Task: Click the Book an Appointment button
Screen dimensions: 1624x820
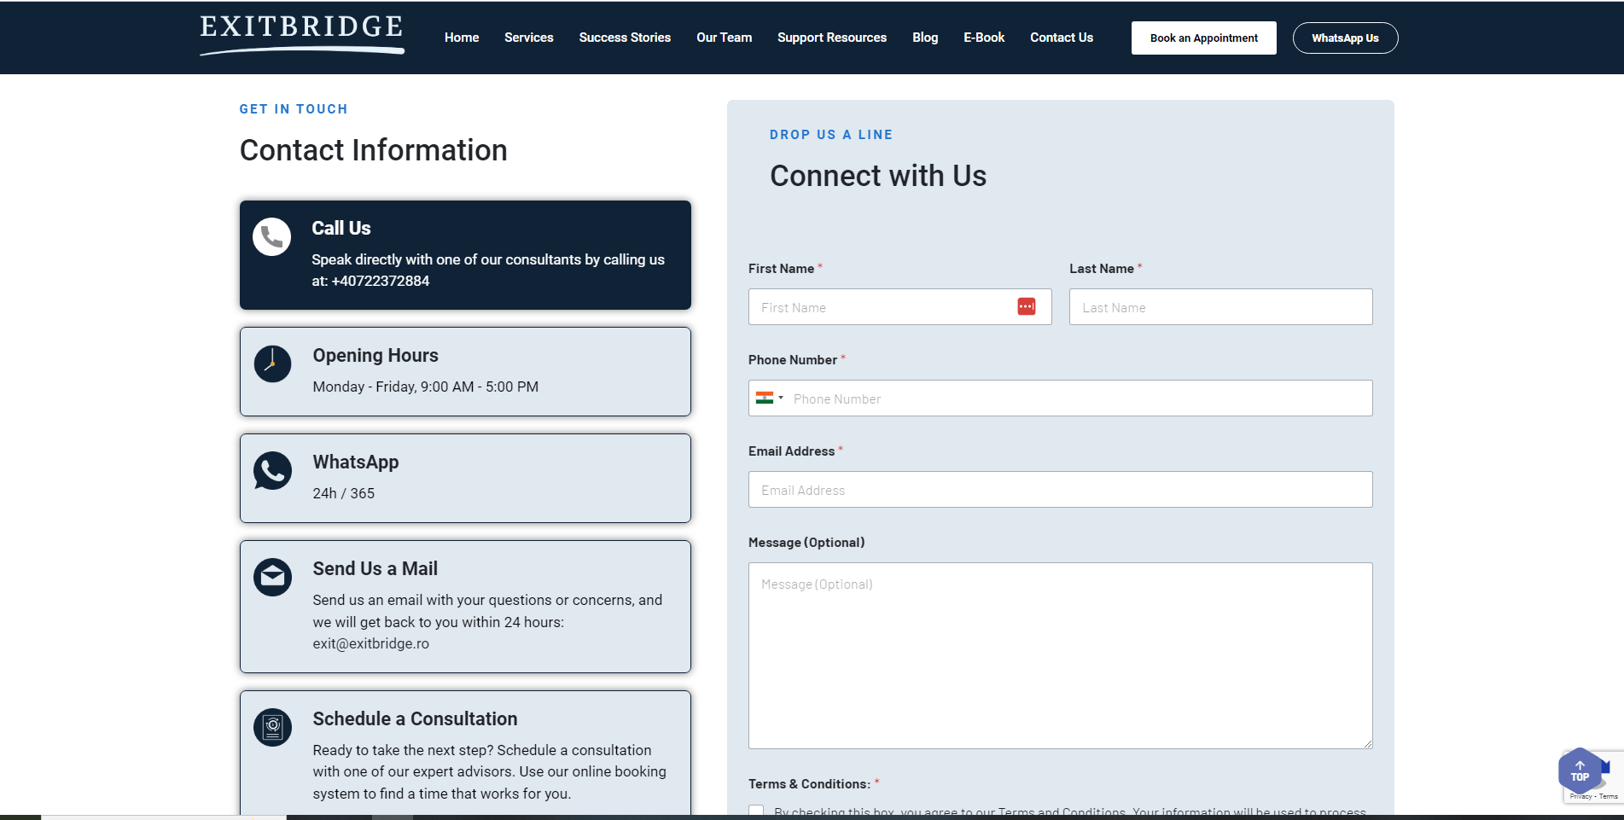Action: click(1203, 38)
